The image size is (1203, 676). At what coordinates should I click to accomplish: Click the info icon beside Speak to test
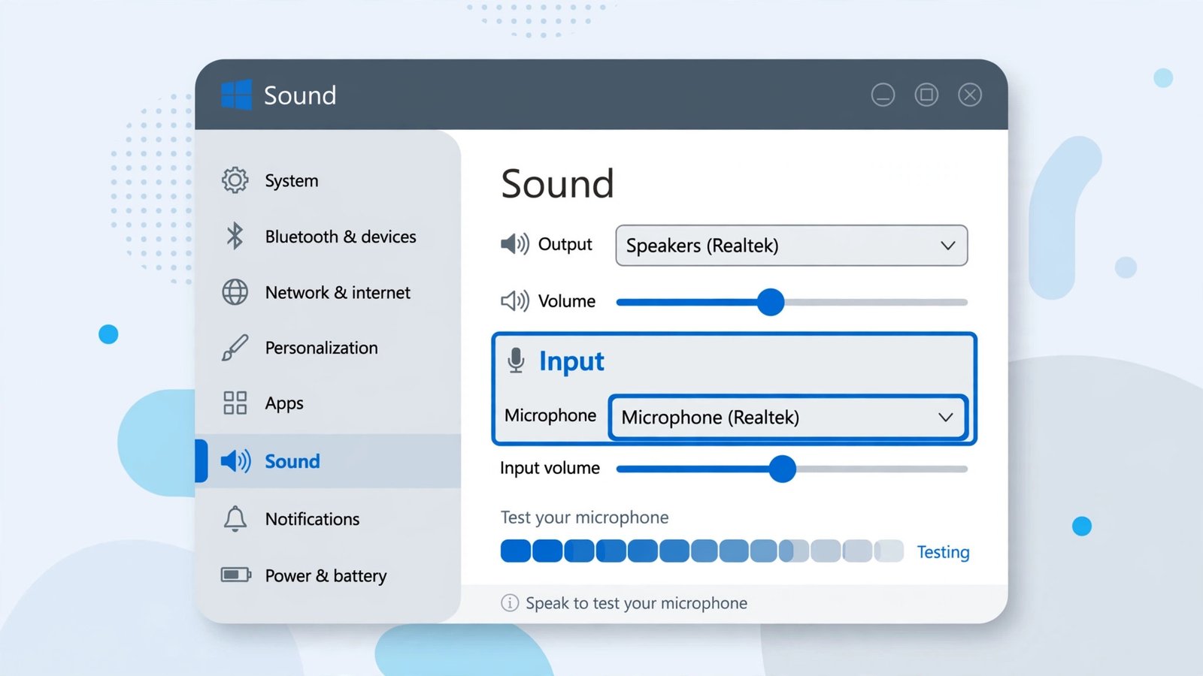tap(510, 603)
